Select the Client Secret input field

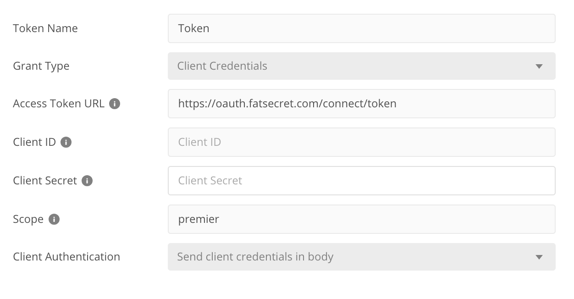(x=361, y=181)
